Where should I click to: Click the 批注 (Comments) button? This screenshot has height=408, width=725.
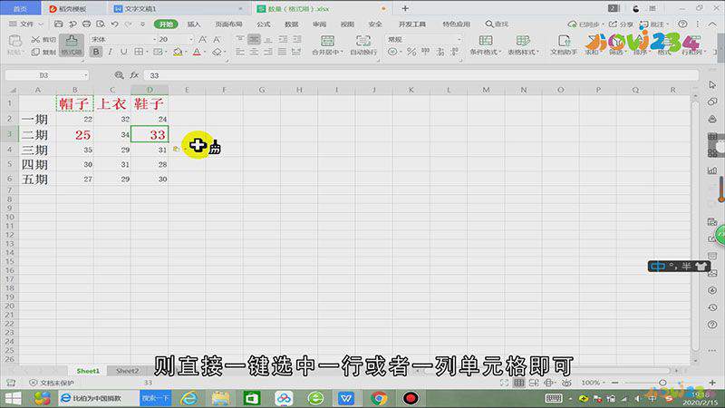653,24
